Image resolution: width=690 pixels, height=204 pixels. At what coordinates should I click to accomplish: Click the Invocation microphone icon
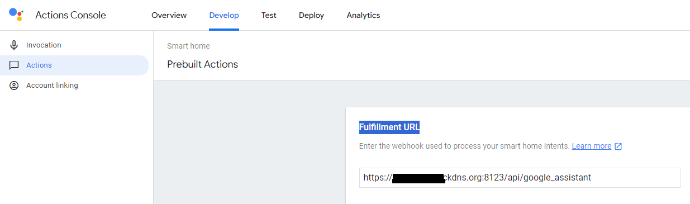coord(14,45)
